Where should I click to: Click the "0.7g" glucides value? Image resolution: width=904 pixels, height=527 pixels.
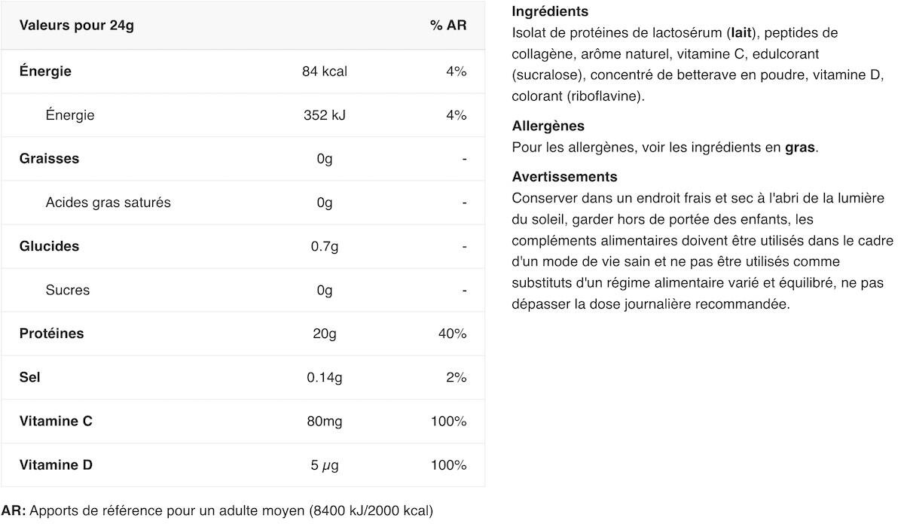click(324, 246)
